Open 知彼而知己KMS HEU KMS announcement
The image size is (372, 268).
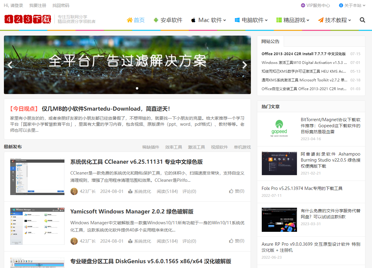[x=304, y=71]
